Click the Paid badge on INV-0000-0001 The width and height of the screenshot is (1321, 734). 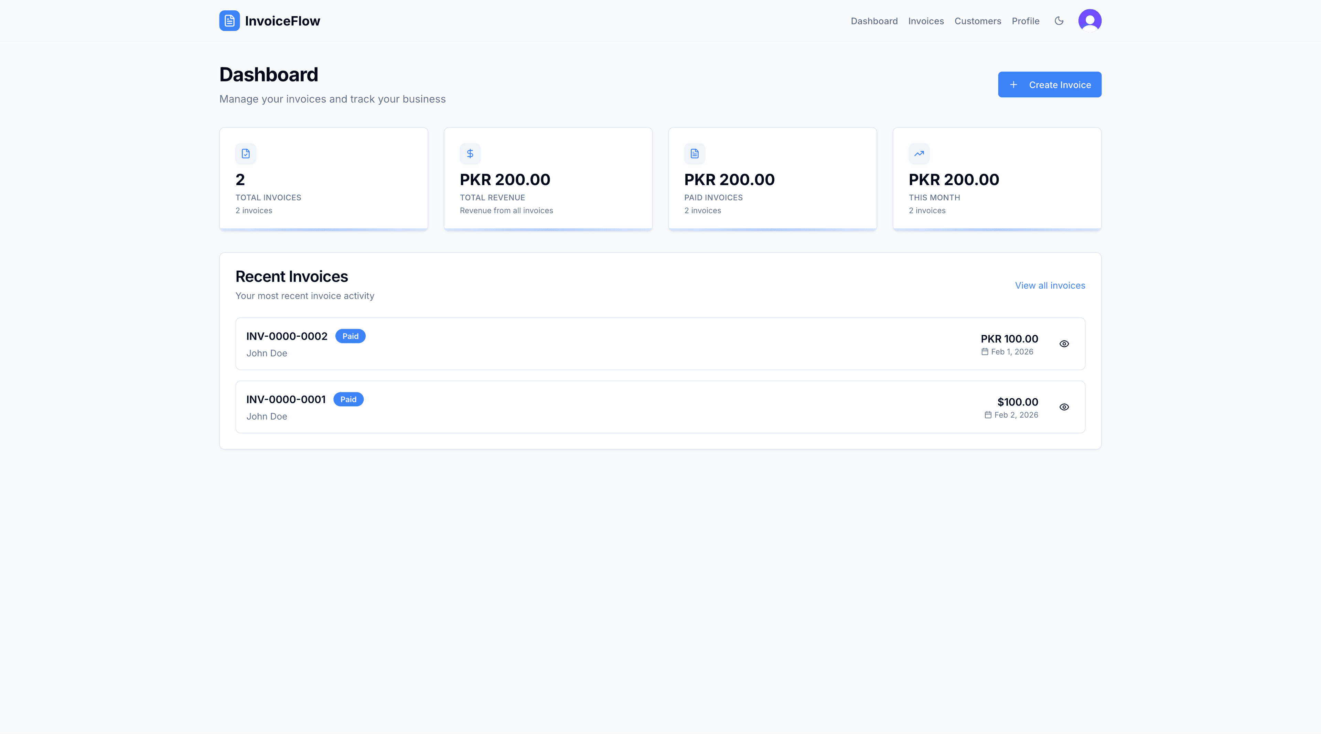coord(348,399)
